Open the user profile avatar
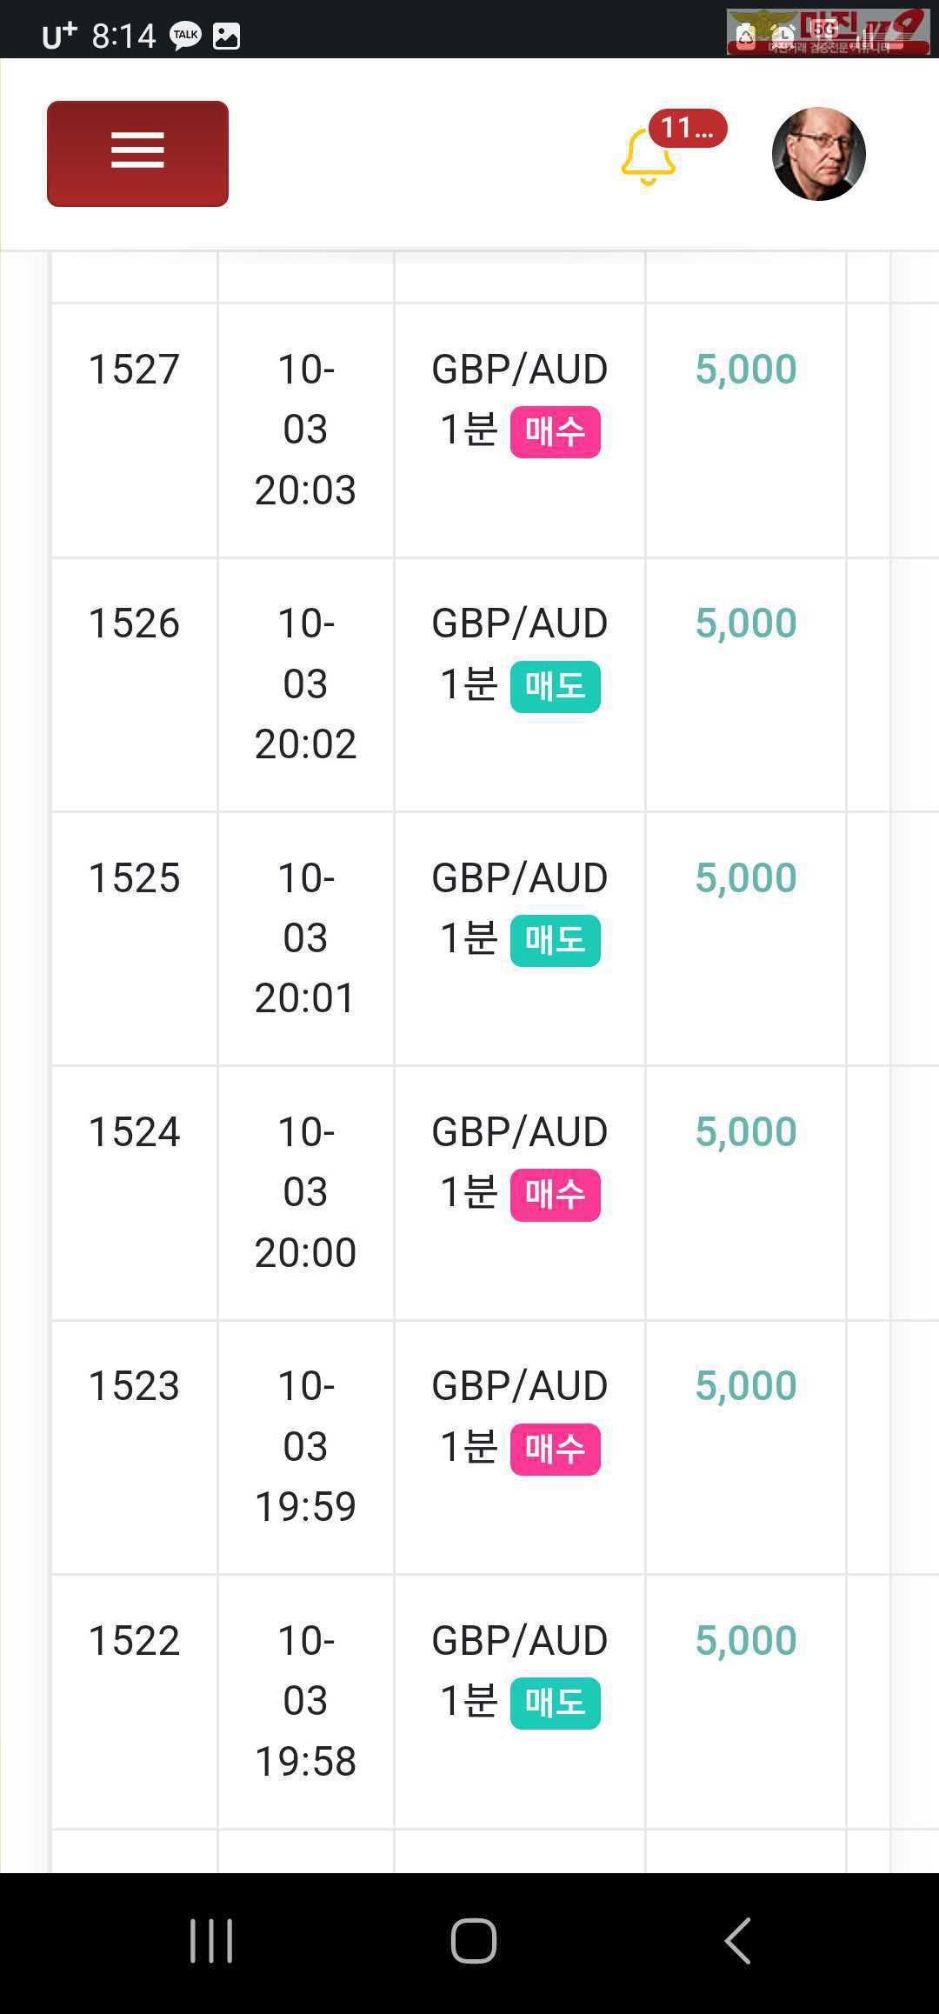Image resolution: width=939 pixels, height=2014 pixels. tap(819, 154)
